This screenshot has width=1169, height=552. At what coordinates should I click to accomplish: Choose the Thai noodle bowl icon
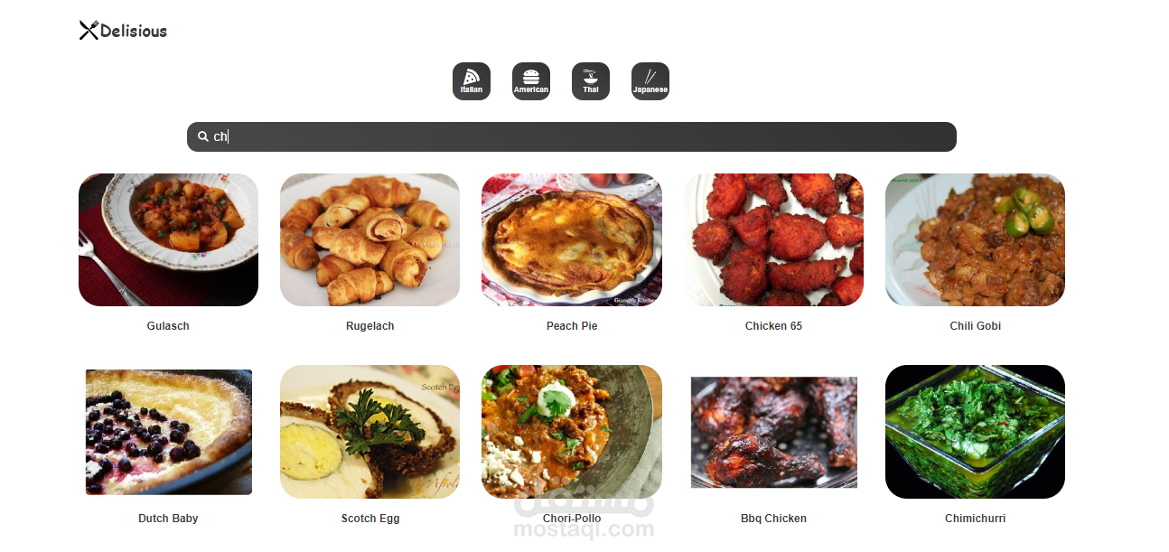click(x=591, y=81)
